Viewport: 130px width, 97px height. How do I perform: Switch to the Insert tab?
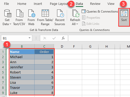(38, 4)
